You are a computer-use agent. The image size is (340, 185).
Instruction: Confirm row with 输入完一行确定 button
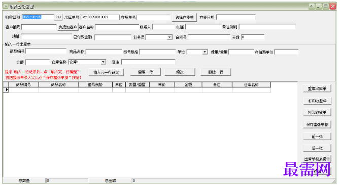tap(106, 72)
